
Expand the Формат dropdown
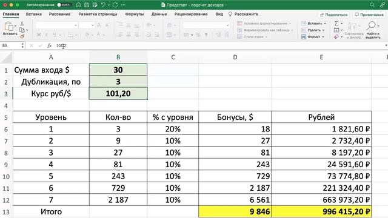pos(323,37)
